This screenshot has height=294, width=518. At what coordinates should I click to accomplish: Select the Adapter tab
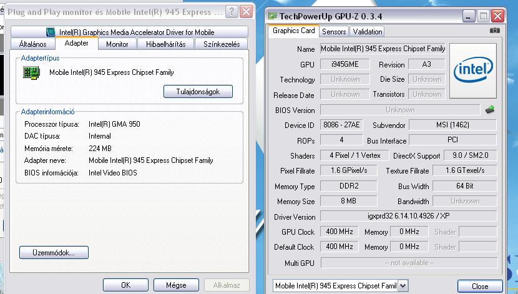point(77,43)
